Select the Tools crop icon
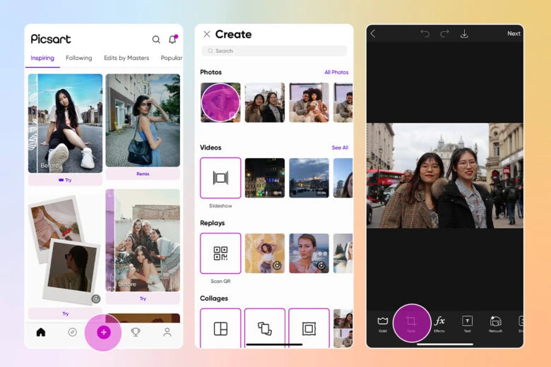The image size is (551, 367). point(411,322)
